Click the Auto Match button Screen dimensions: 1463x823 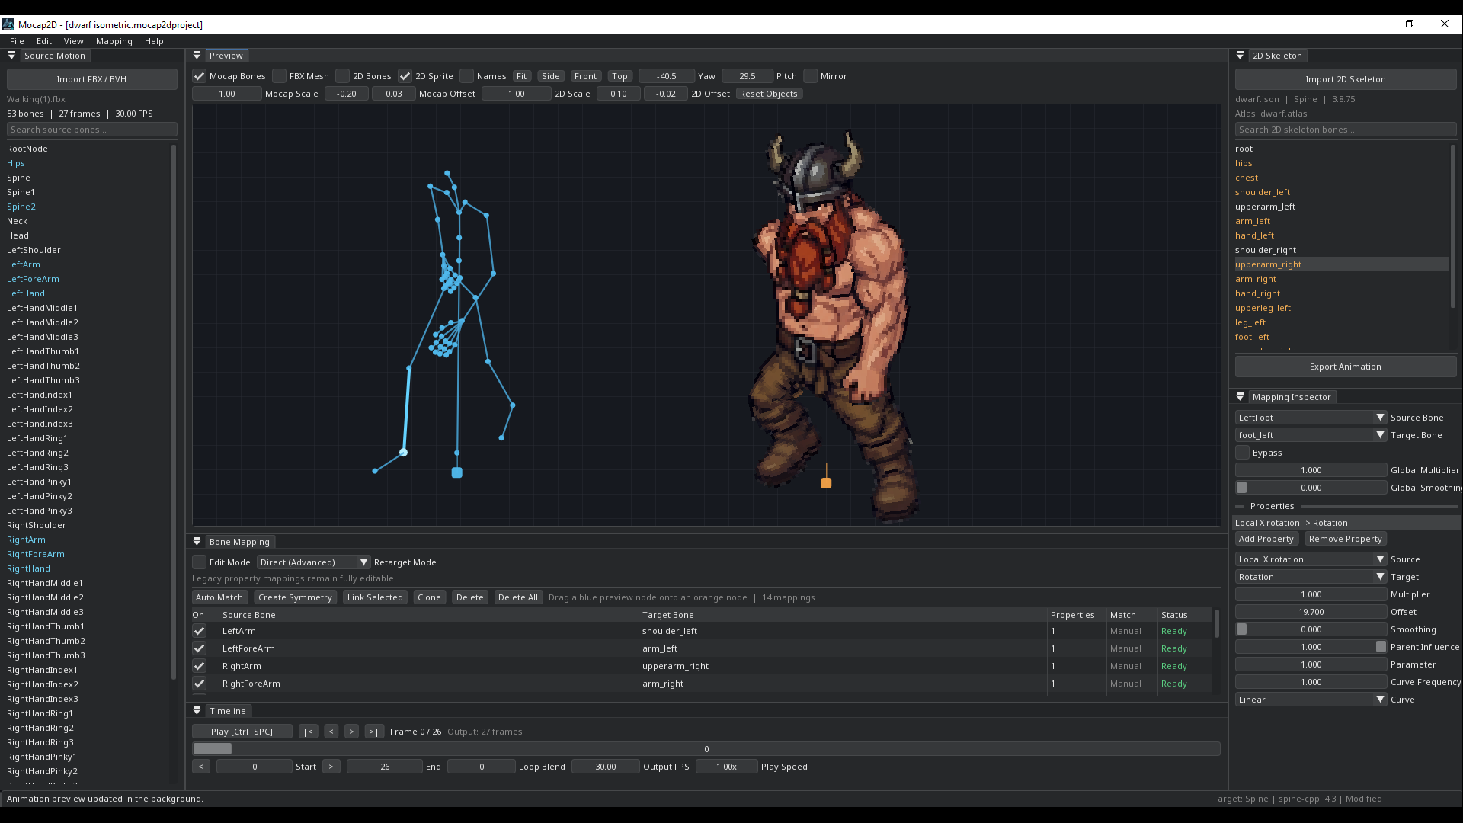pos(219,597)
